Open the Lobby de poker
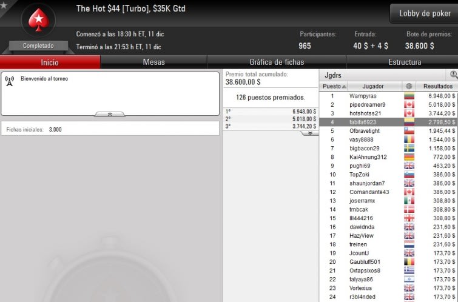The width and height of the screenshot is (458, 302). pyautogui.click(x=425, y=13)
